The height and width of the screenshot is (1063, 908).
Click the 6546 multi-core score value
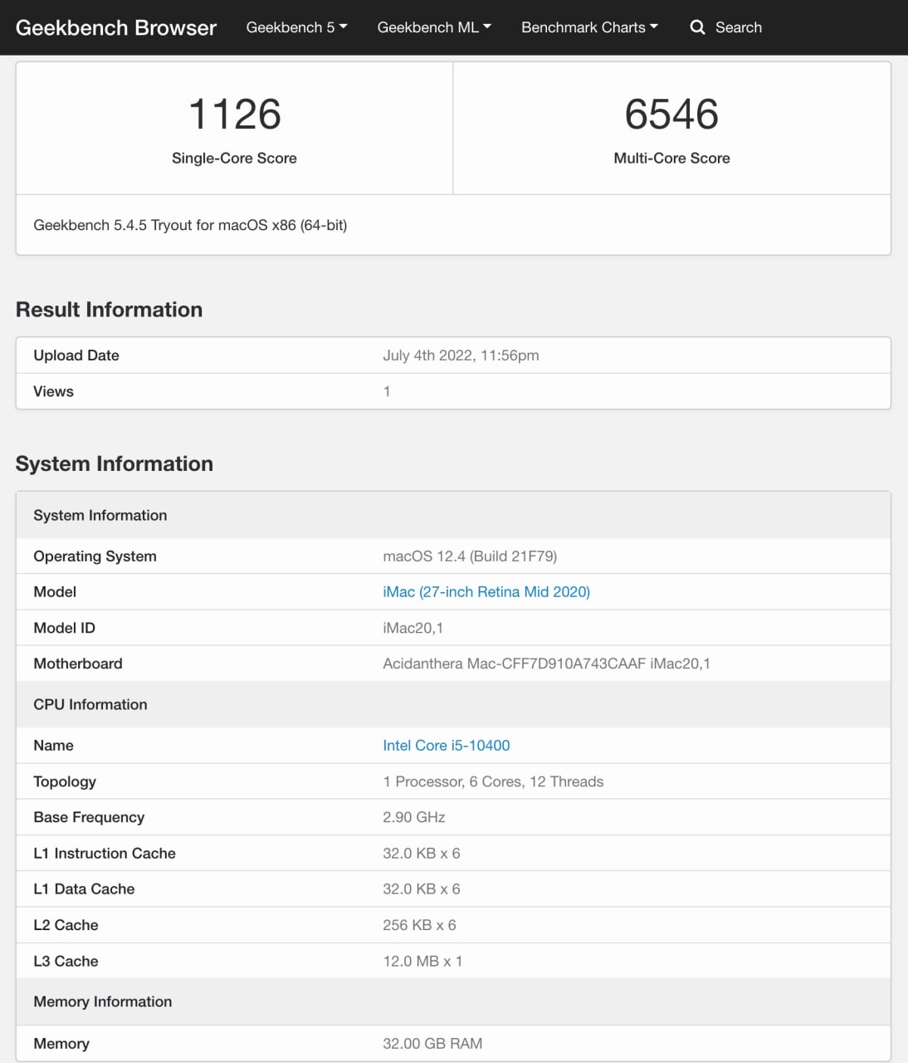point(671,114)
